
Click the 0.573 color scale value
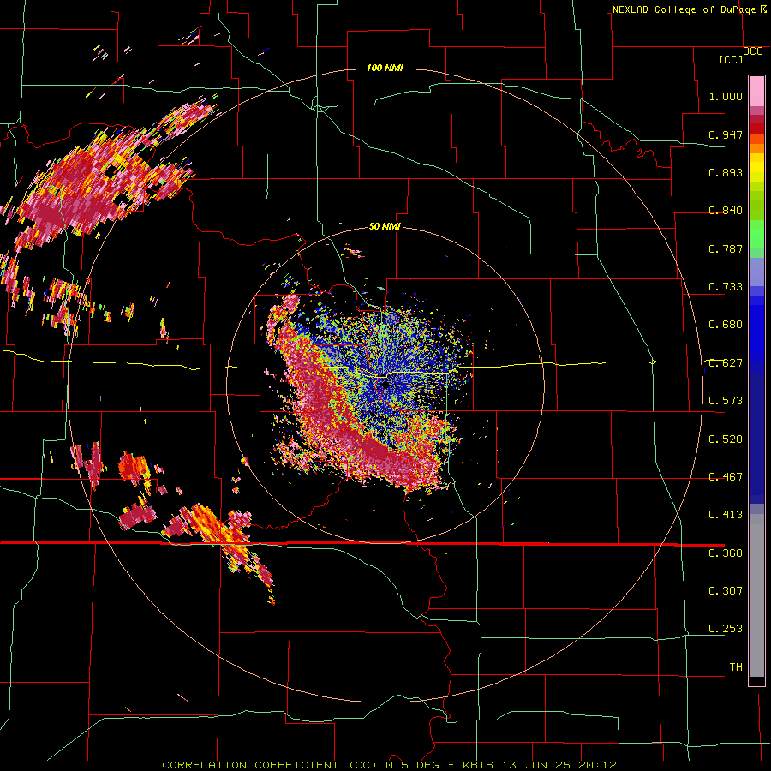(726, 401)
